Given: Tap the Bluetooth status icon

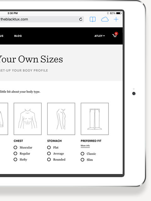Looking at the screenshot, I should 108,13.
